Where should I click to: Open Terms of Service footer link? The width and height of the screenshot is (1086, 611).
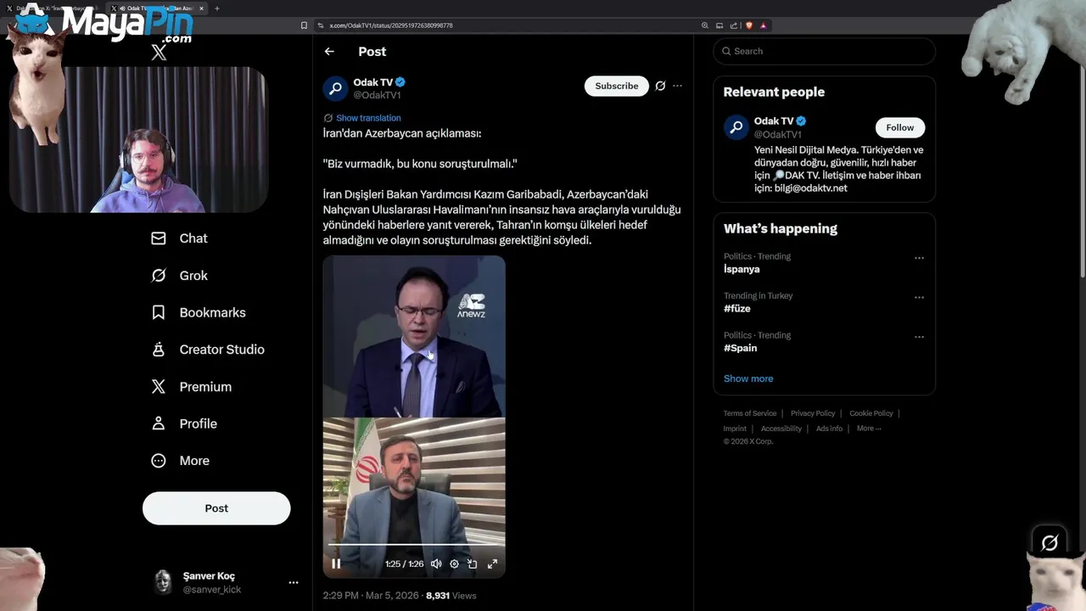pos(750,413)
